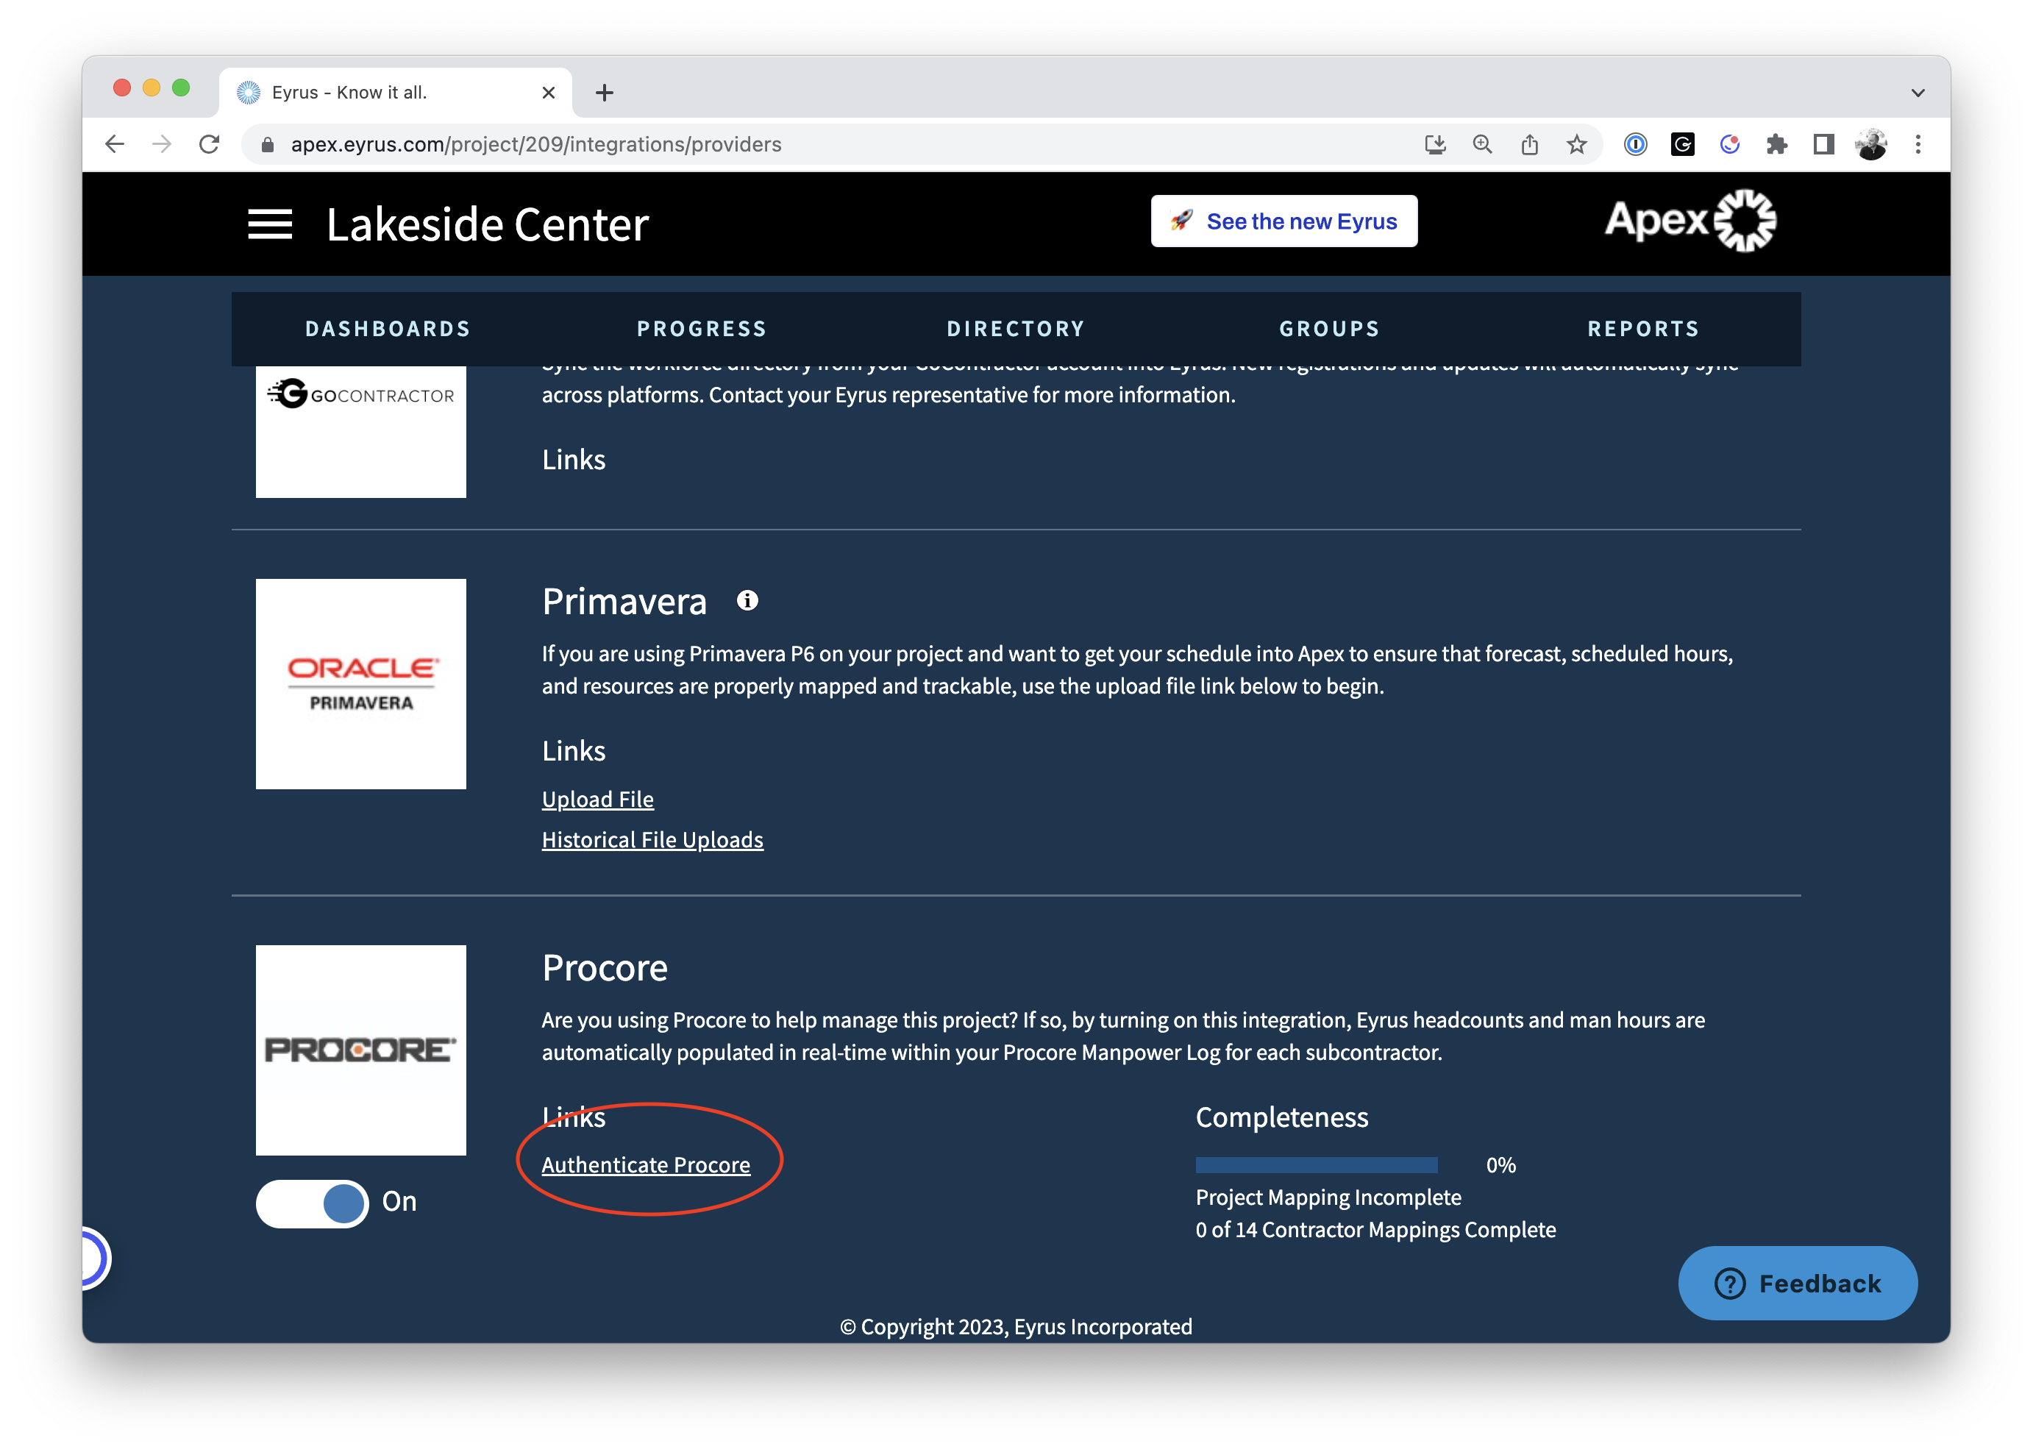Switch to the Reports tab
Image resolution: width=2033 pixels, height=1452 pixels.
[x=1643, y=329]
